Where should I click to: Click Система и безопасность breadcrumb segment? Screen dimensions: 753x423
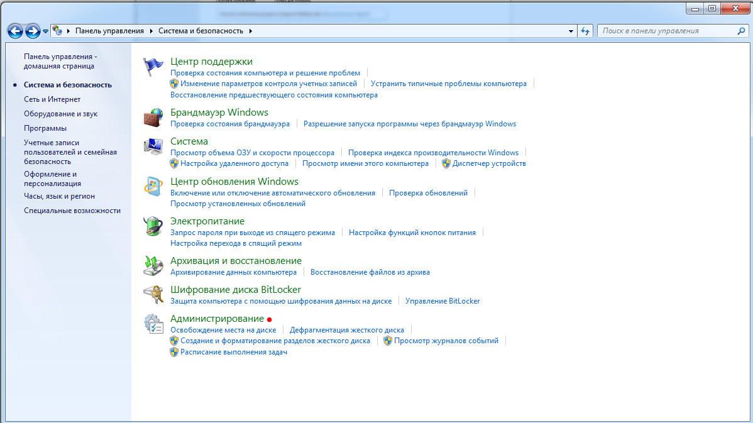pos(201,31)
